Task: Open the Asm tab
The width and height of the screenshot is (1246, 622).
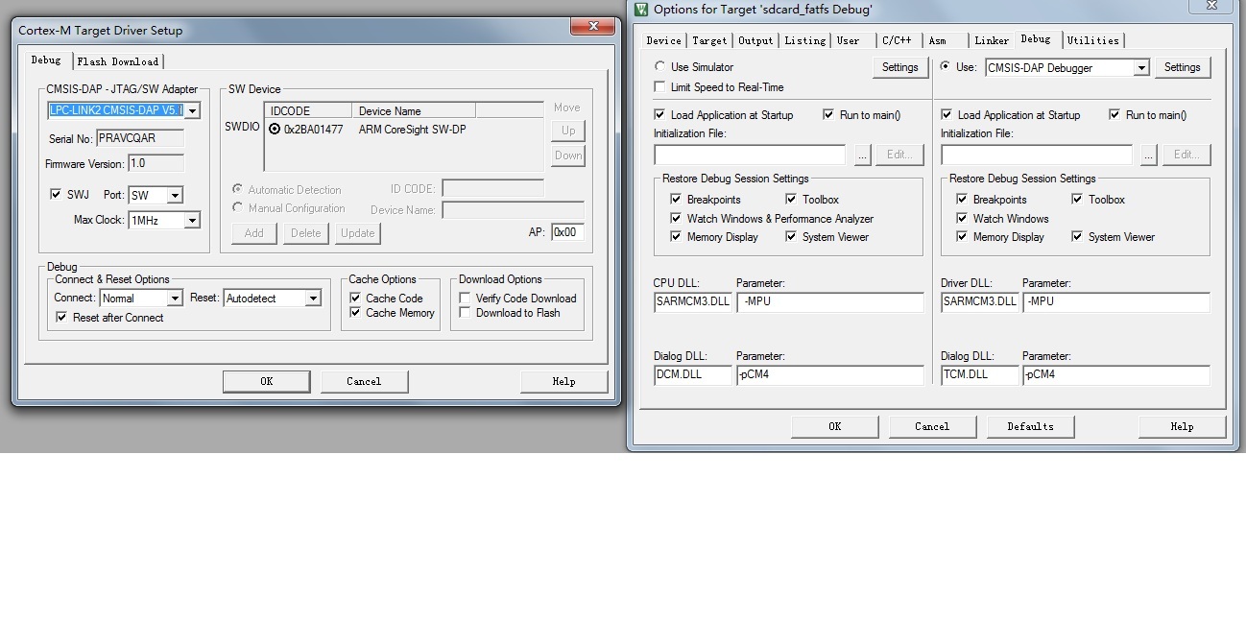Action: [937, 40]
